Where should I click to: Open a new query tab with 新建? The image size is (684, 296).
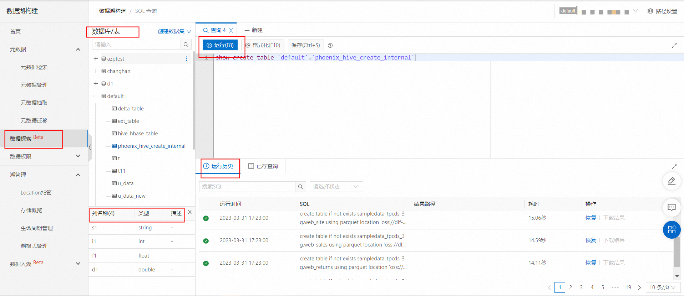(x=254, y=30)
